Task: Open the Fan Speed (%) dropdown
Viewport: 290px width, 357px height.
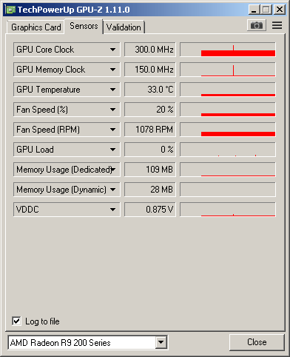Action: pyautogui.click(x=113, y=110)
